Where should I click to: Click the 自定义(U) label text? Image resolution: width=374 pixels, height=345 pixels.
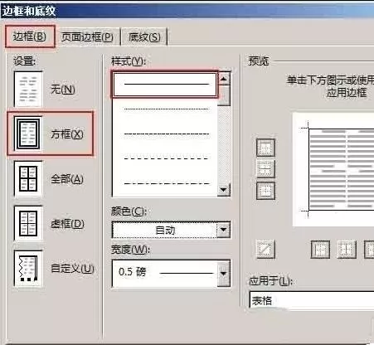pos(73,269)
